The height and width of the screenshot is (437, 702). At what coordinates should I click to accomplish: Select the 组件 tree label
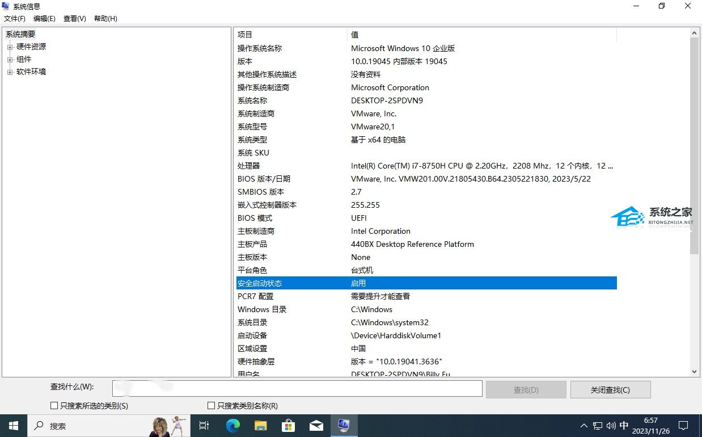click(x=24, y=59)
